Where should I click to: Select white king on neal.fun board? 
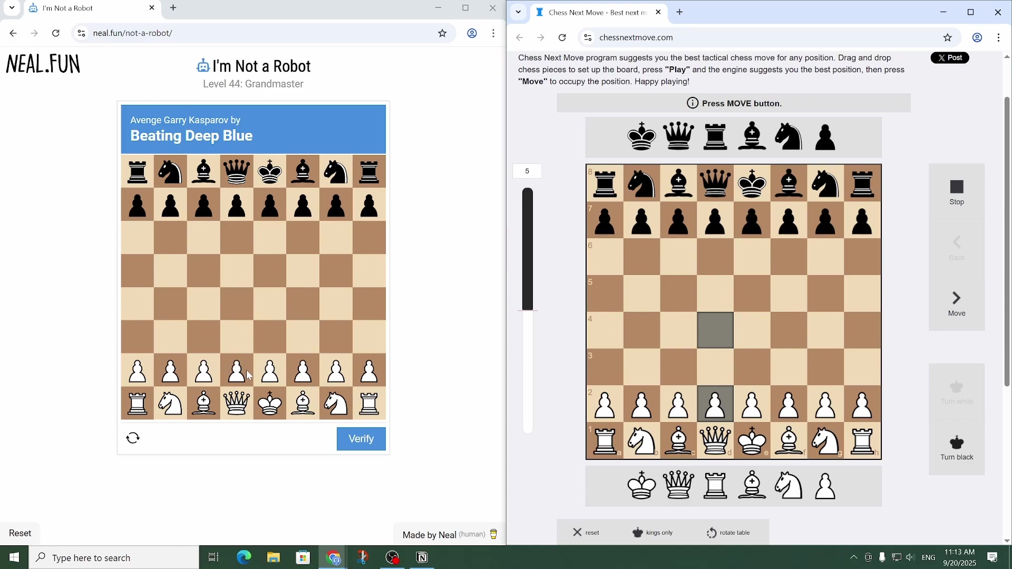point(270,404)
